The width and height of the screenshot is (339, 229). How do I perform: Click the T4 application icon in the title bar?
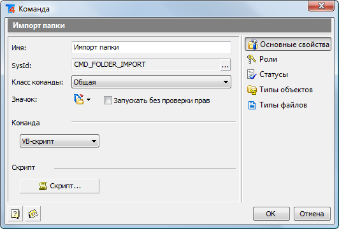(x=10, y=9)
